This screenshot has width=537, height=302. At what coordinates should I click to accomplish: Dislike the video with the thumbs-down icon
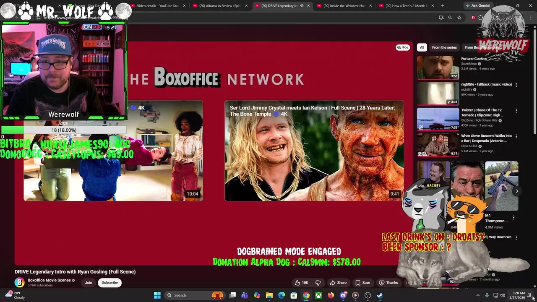pos(318,283)
